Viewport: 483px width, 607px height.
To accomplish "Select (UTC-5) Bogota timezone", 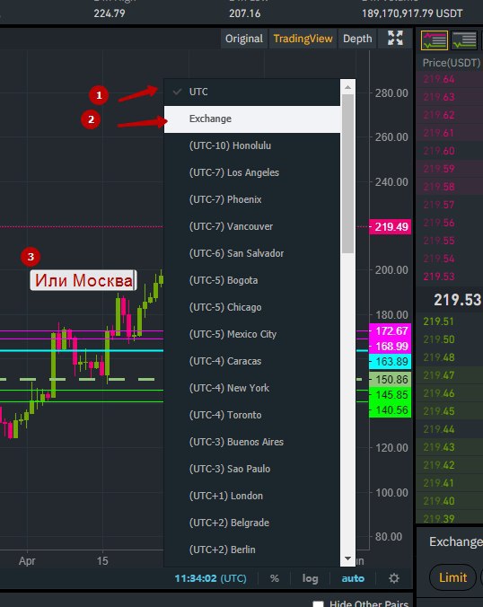I will point(252,280).
